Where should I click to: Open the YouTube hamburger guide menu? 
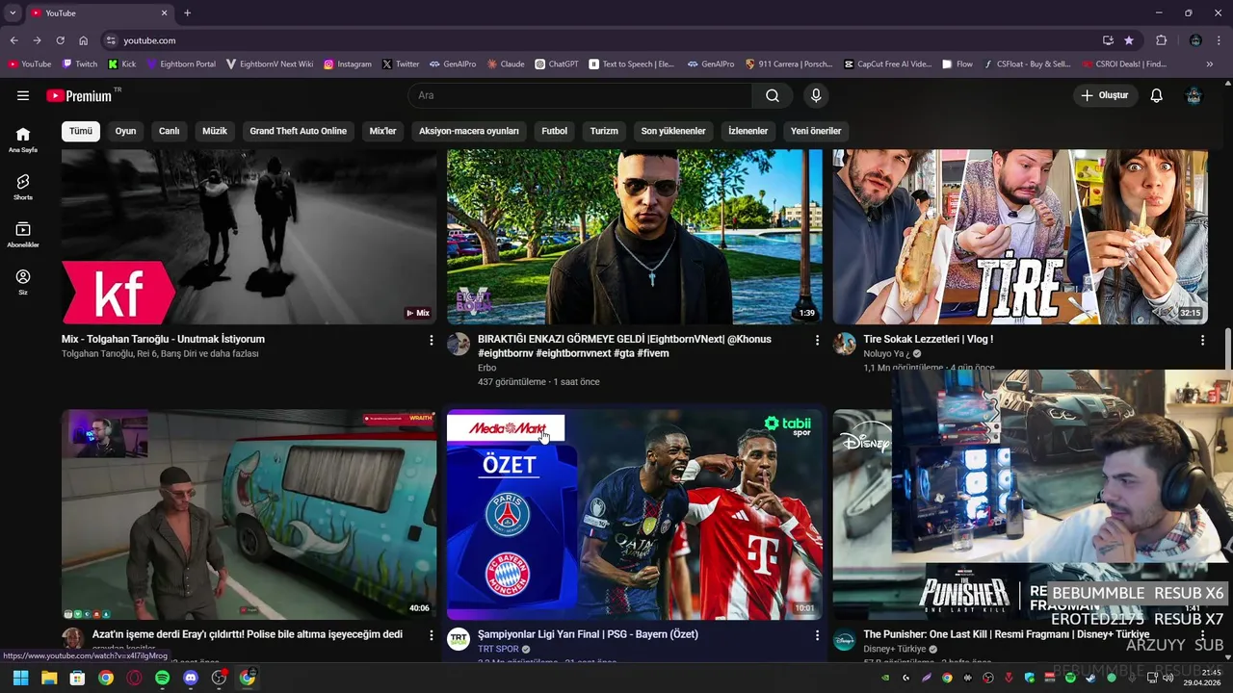click(23, 95)
